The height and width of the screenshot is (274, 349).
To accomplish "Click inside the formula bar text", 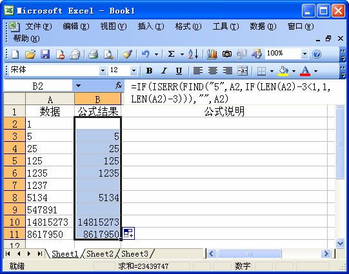I will [230, 92].
